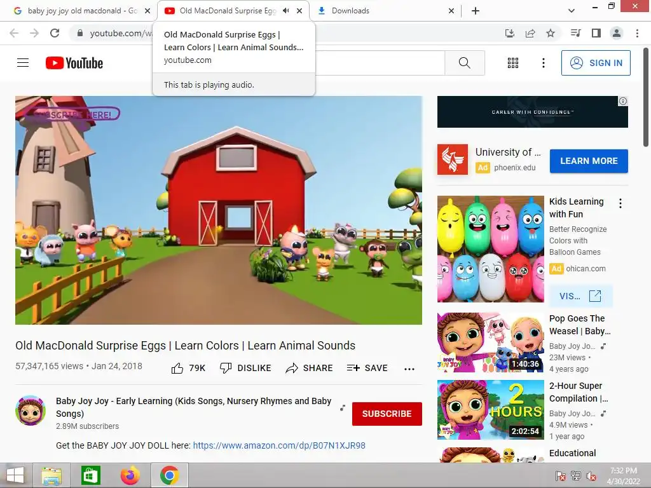The width and height of the screenshot is (651, 488).
Task: Click the VISIT site button for ohican.com
Action: (580, 296)
